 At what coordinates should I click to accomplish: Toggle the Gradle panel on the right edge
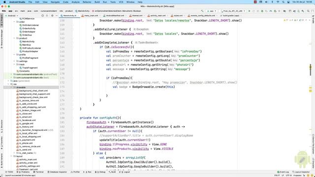point(313,20)
